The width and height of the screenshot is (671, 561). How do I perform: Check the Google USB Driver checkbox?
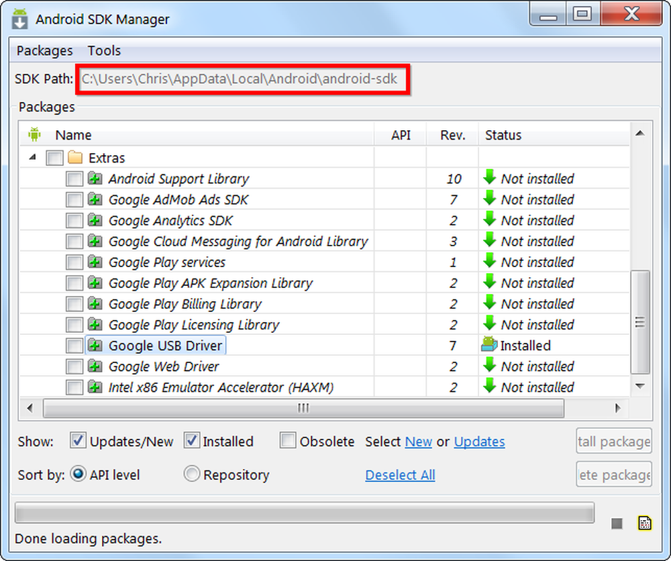tap(74, 346)
